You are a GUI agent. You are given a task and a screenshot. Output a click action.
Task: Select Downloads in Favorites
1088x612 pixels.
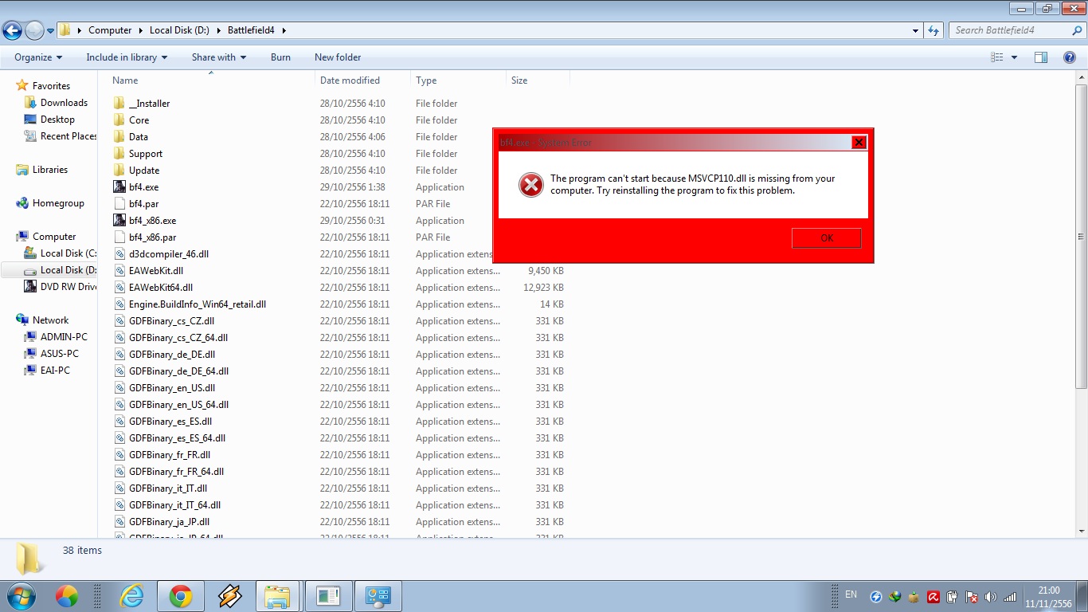pos(64,103)
